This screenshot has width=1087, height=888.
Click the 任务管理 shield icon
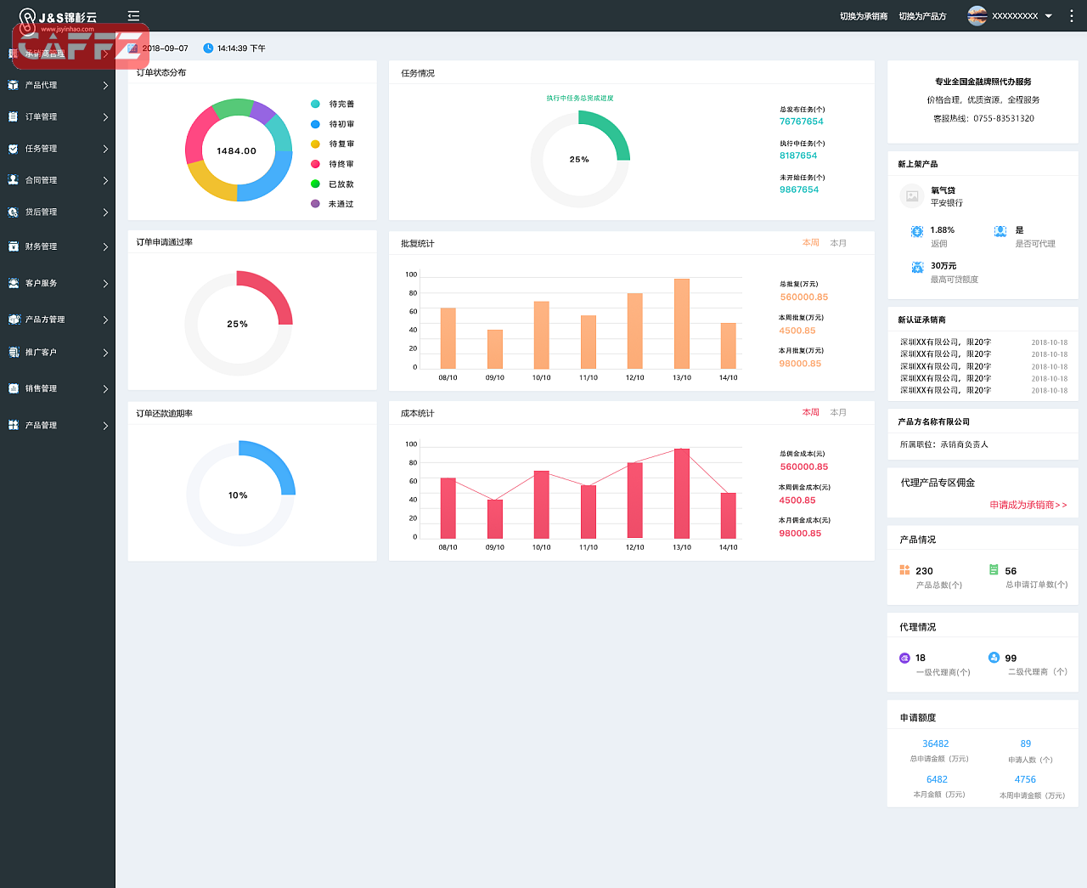click(13, 149)
